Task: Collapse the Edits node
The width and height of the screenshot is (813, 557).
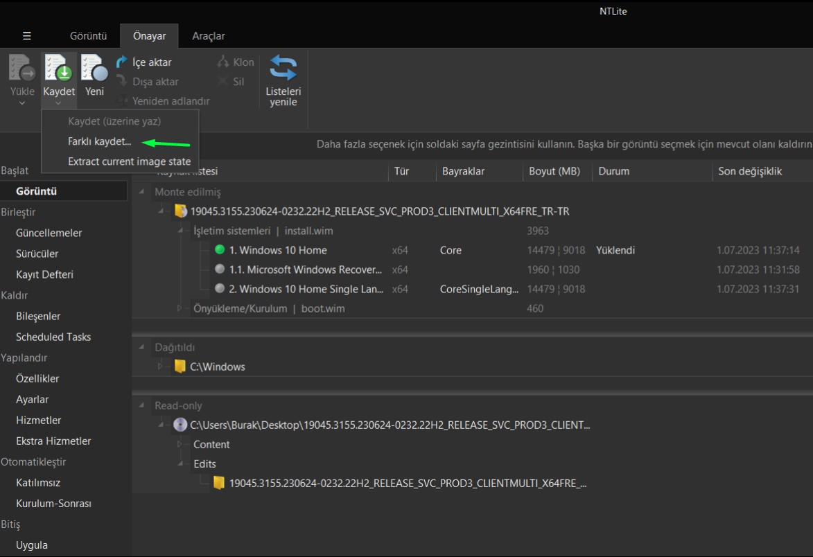Action: pos(180,463)
